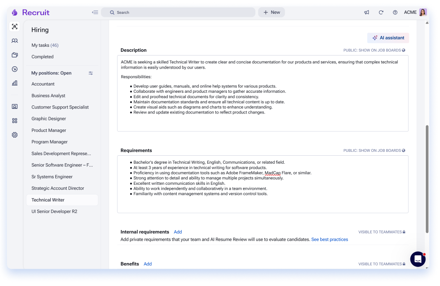Collapse the sidebar with the menu icon
Screen dimensions: 440x286
point(95,12)
